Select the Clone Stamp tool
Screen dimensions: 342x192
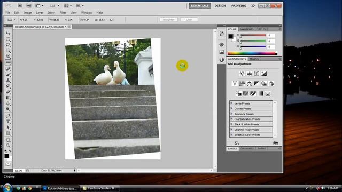[8, 81]
